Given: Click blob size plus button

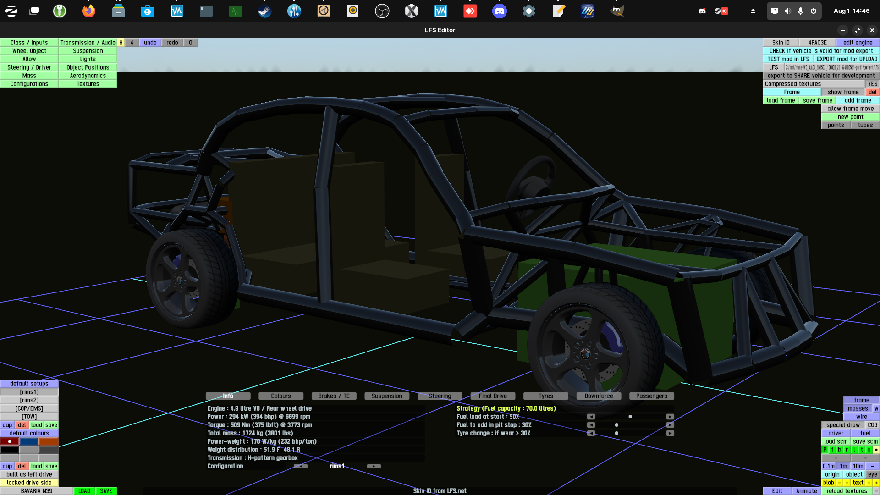Looking at the screenshot, I should pyautogui.click(x=847, y=483).
